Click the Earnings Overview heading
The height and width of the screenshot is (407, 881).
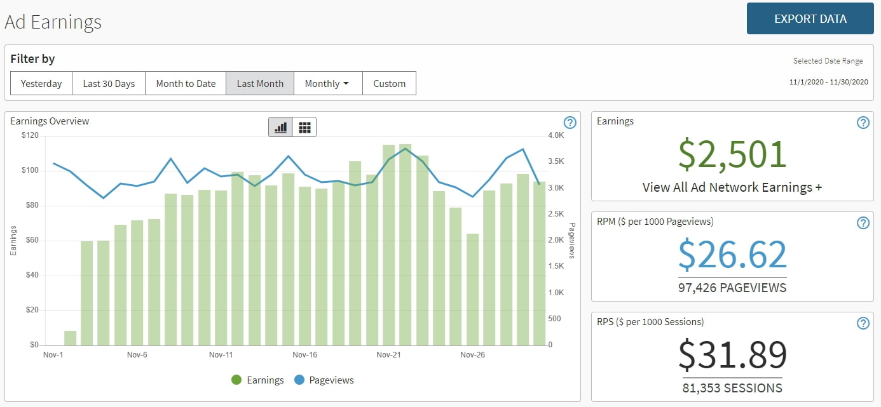pos(50,121)
